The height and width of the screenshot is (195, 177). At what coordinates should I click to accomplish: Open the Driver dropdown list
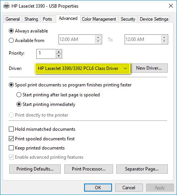[x=83, y=68]
